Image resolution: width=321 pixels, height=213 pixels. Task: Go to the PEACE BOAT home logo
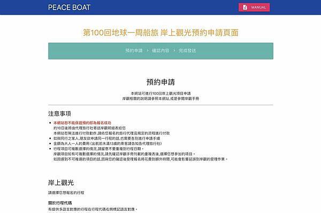69,7
